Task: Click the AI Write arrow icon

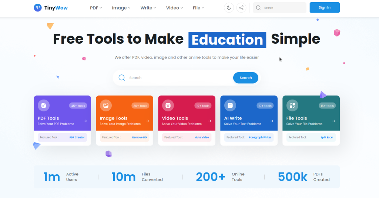Action: [272, 121]
